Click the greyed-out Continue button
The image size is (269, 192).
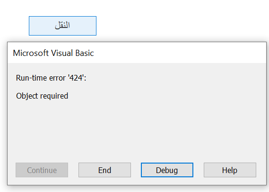pos(42,170)
